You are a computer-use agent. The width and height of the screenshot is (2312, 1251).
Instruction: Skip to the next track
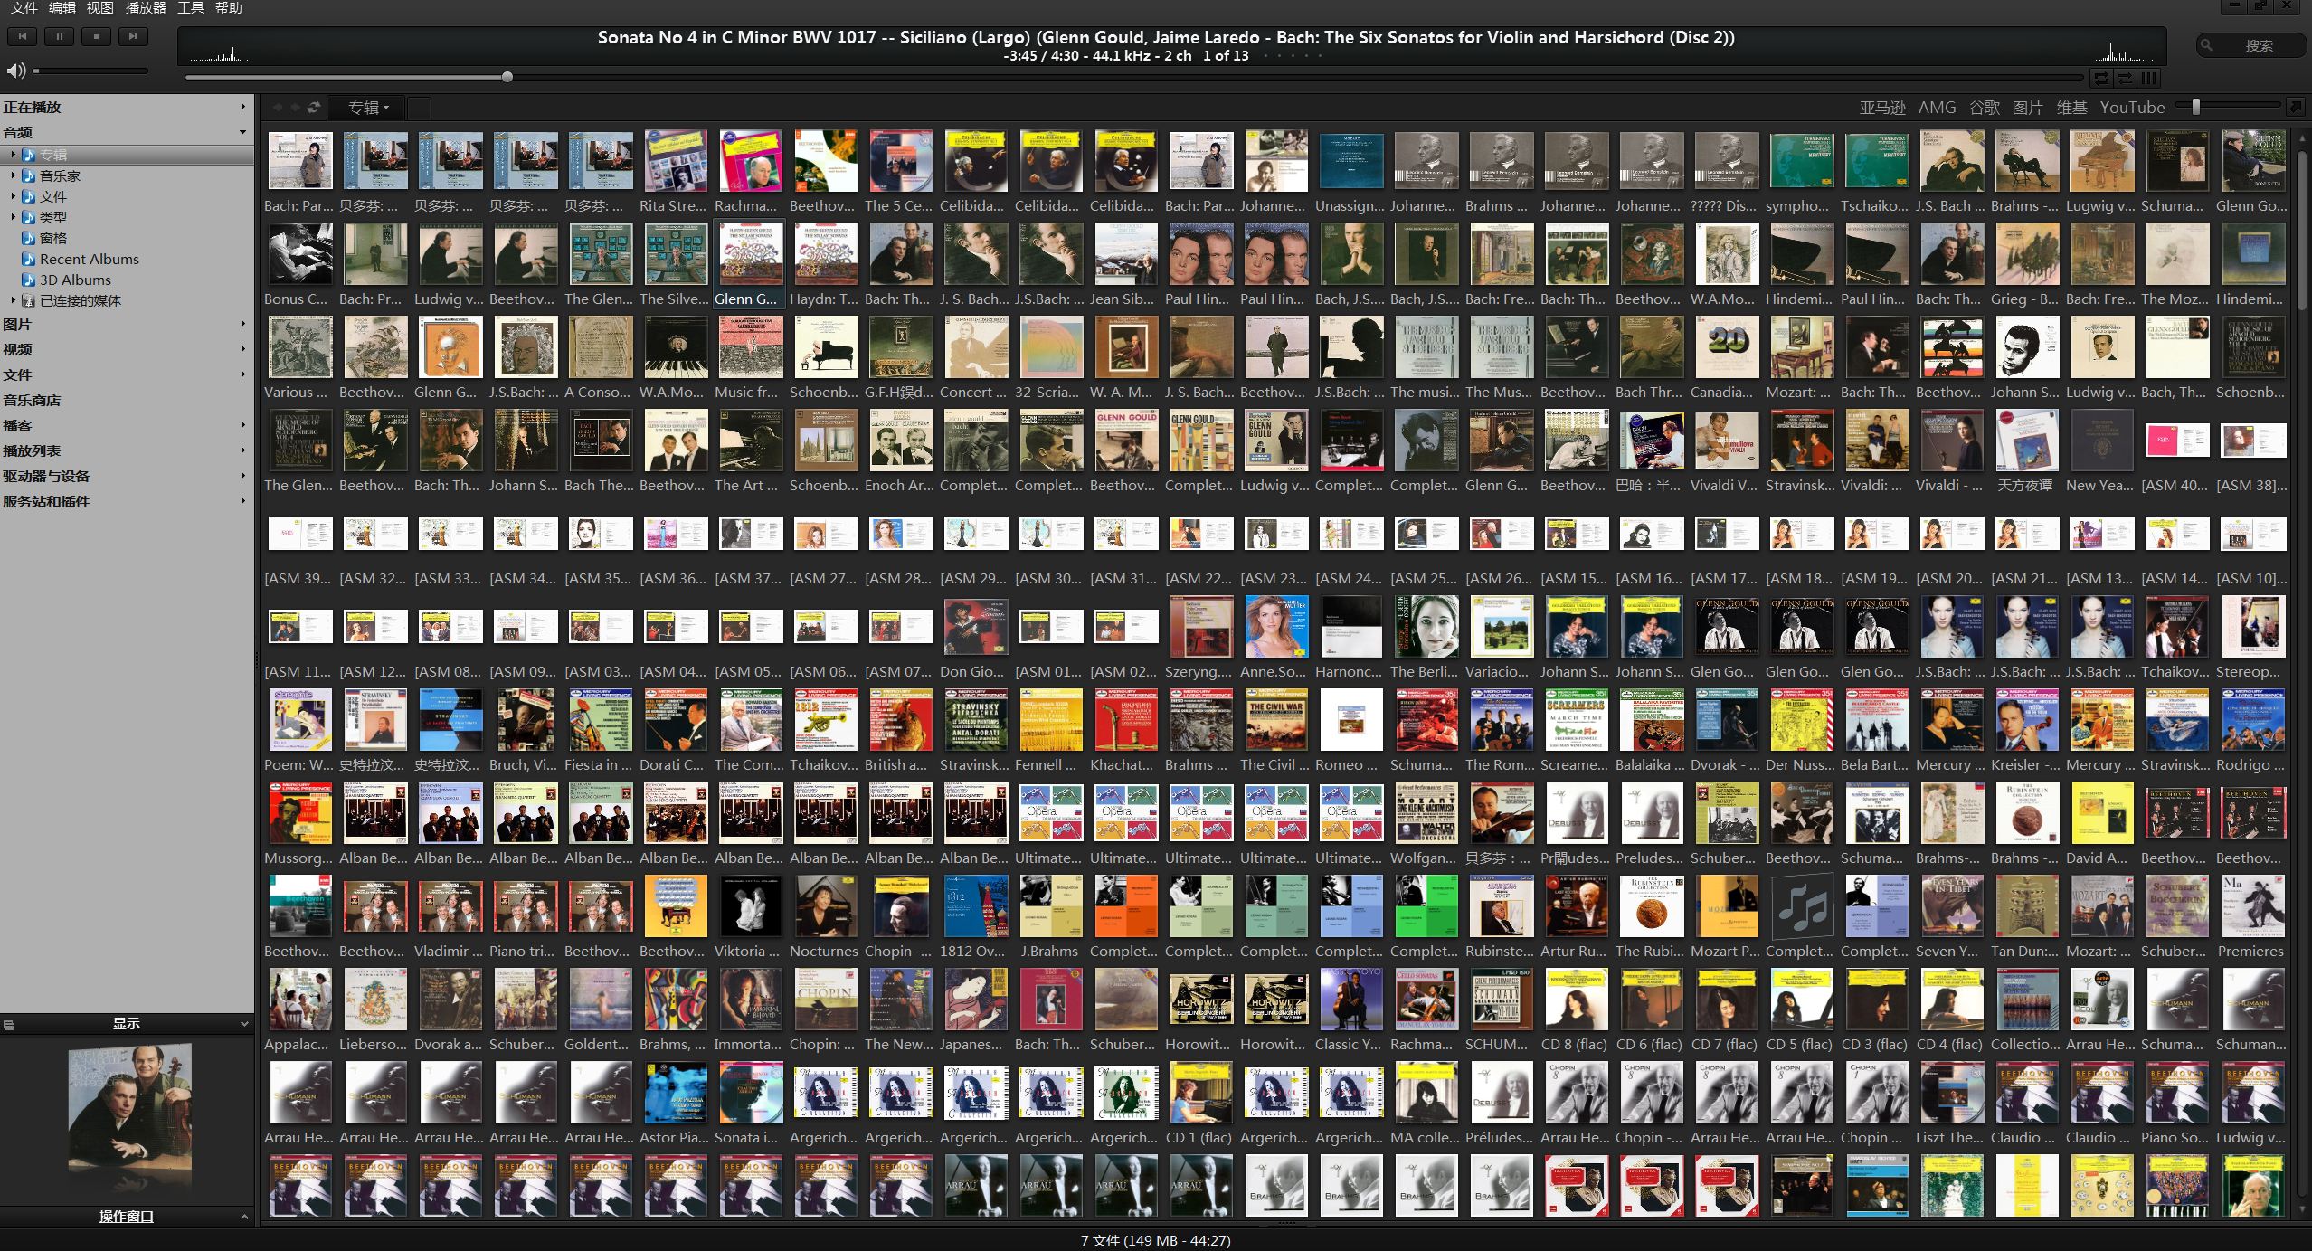point(133,36)
